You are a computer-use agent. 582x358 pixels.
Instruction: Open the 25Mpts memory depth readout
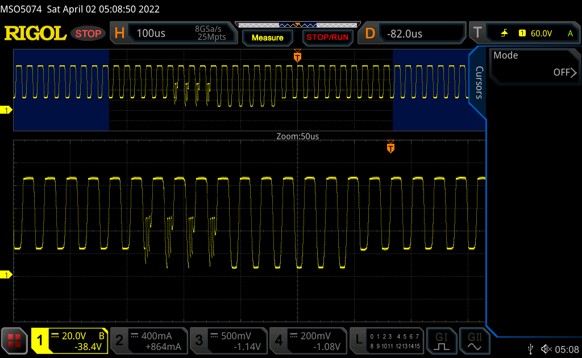[211, 37]
